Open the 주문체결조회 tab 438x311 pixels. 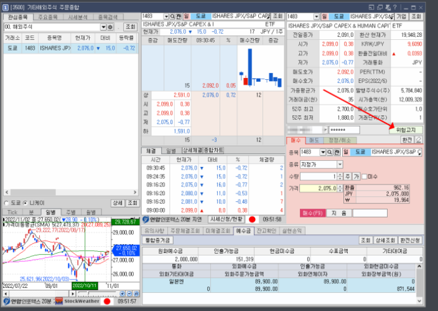(x=185, y=231)
